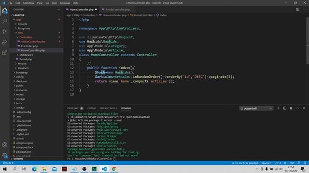The image size is (309, 173).
Task: Open the Selection menu
Action: pyautogui.click(x=28, y=3)
